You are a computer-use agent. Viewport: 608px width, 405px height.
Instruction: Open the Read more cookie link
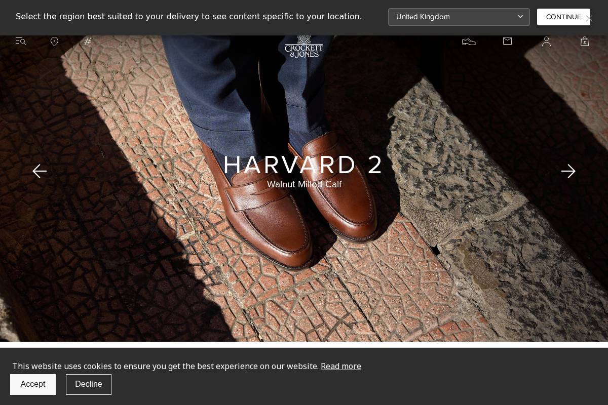point(341,366)
